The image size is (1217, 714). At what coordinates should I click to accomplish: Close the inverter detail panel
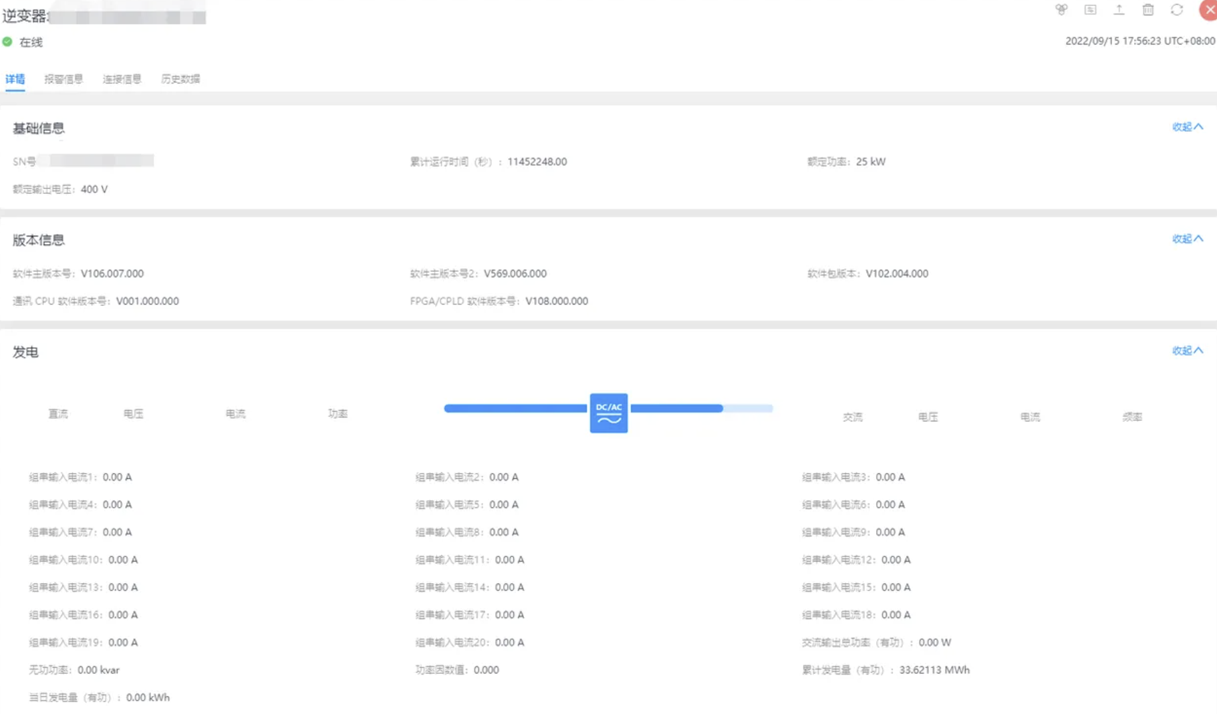click(x=1208, y=10)
